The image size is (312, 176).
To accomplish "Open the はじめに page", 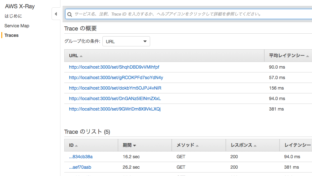I will [13, 16].
